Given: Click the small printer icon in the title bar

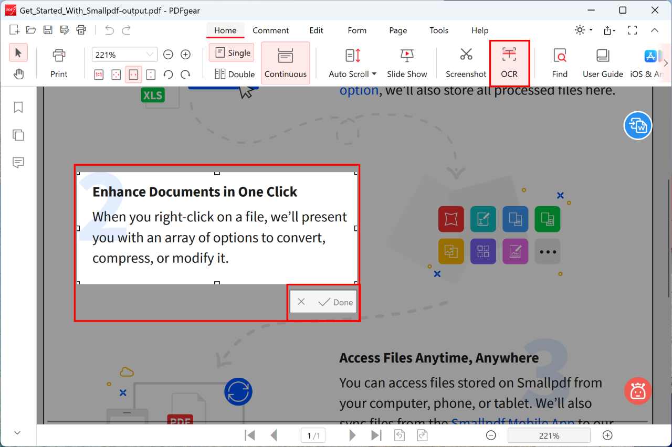Looking at the screenshot, I should 81,30.
